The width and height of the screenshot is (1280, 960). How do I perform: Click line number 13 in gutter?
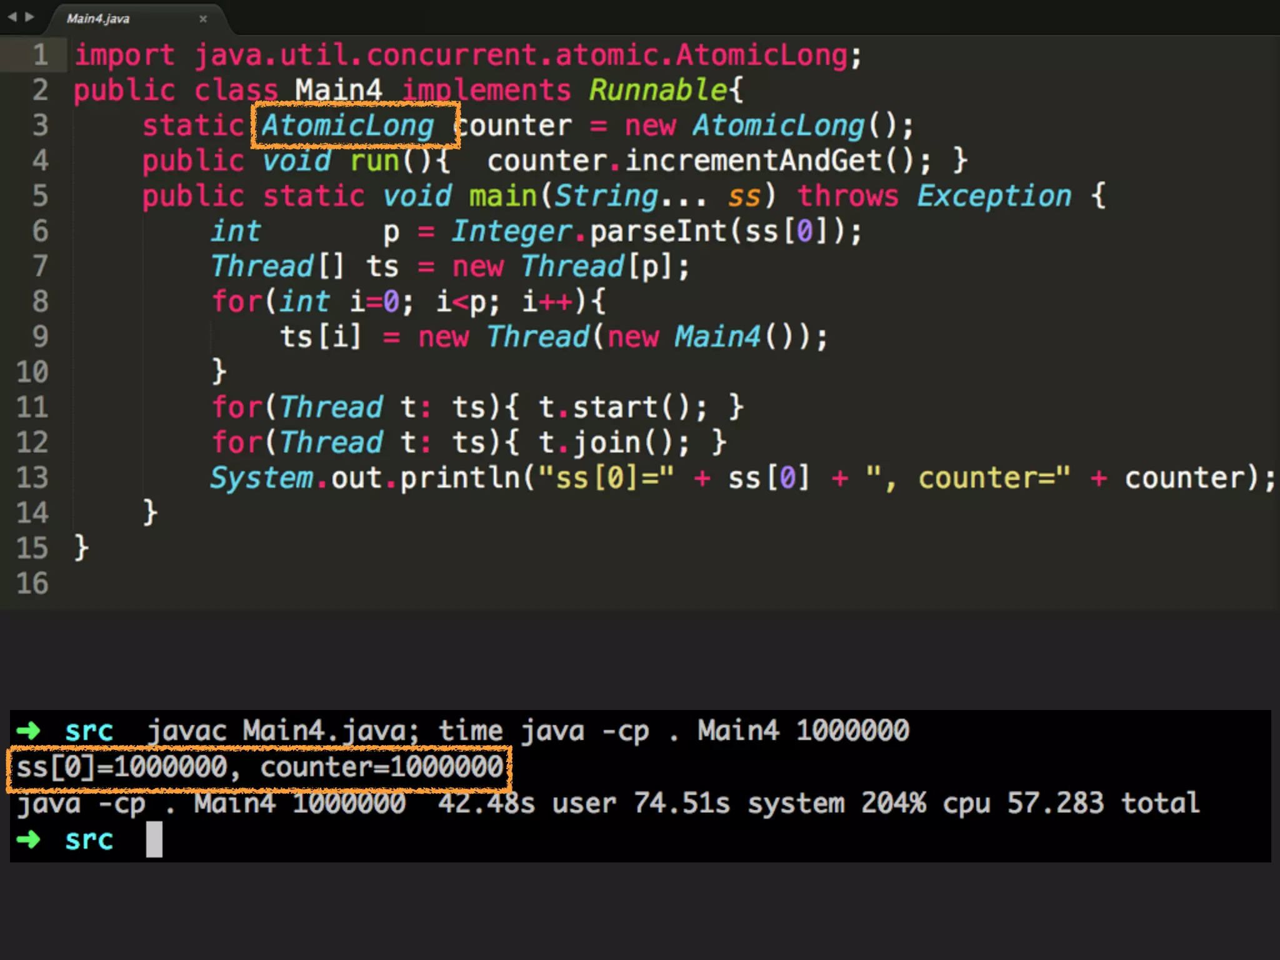point(32,477)
